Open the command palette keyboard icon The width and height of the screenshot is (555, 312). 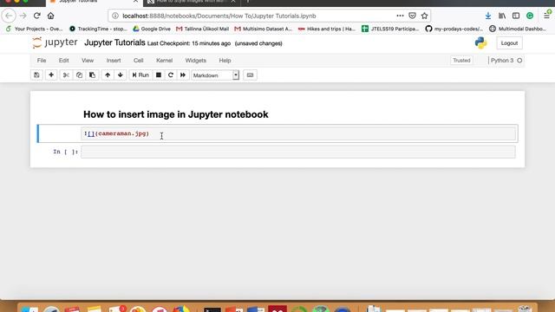[250, 75]
